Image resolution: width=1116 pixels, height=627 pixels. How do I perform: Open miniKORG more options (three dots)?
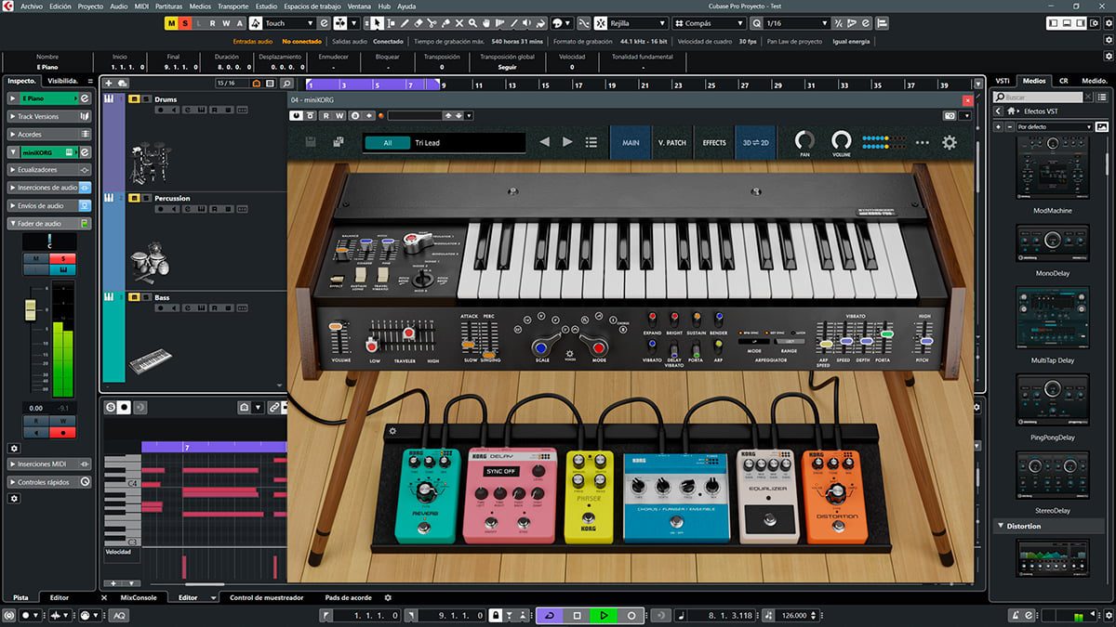923,142
